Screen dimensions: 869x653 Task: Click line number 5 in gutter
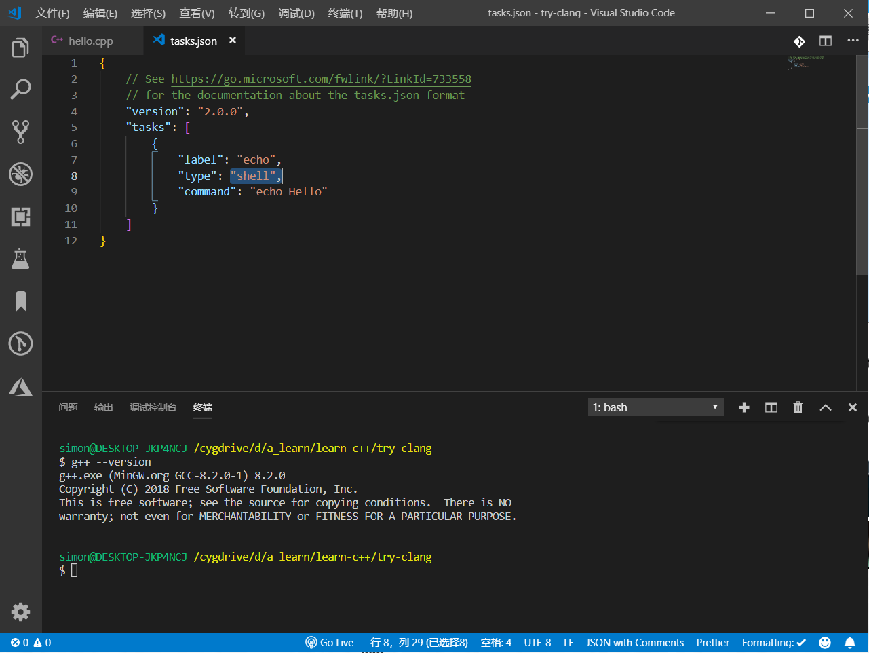click(74, 128)
